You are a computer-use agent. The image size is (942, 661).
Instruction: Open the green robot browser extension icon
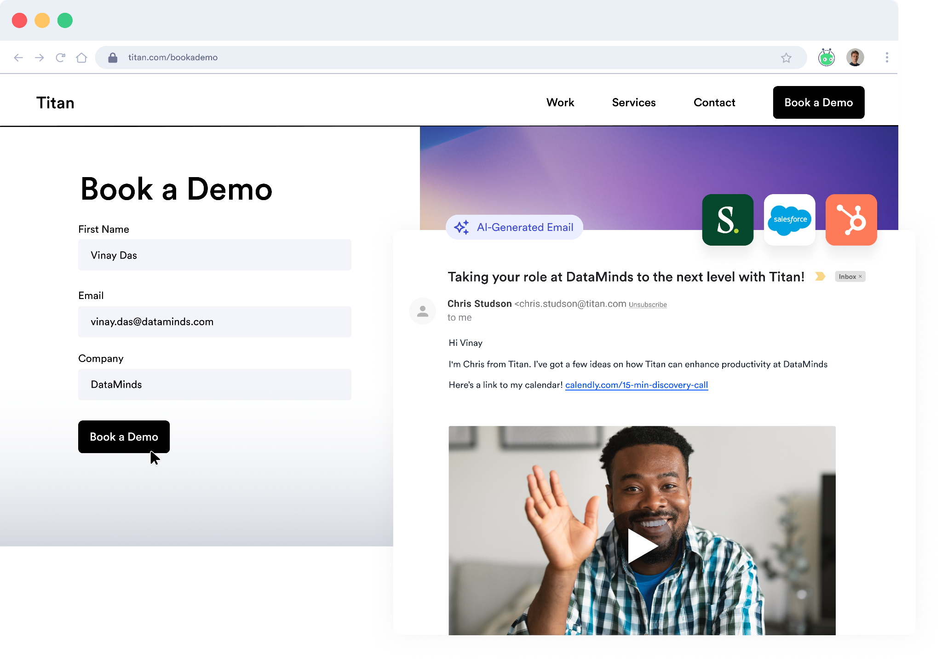tap(827, 57)
